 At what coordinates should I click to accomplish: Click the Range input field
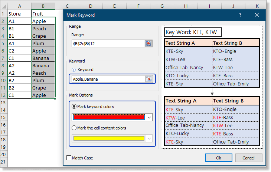point(108,43)
